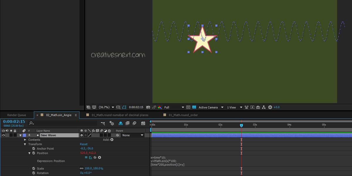The height and width of the screenshot is (176, 352).
Task: Toggle the Scale constrain proportions link
Action: tap(82, 169)
